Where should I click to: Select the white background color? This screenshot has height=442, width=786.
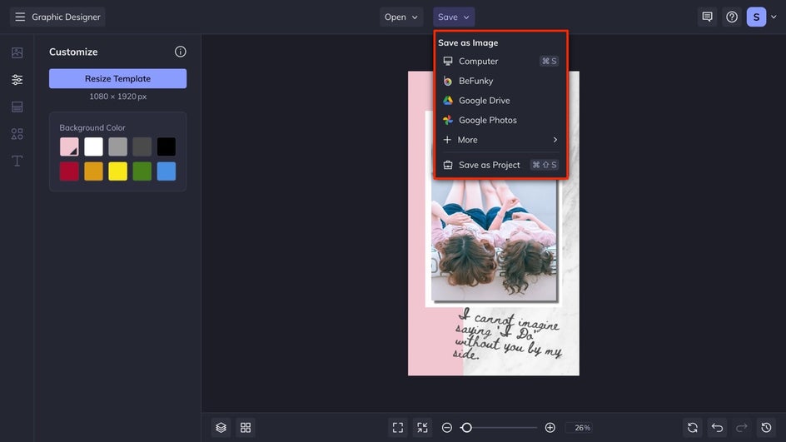click(94, 147)
